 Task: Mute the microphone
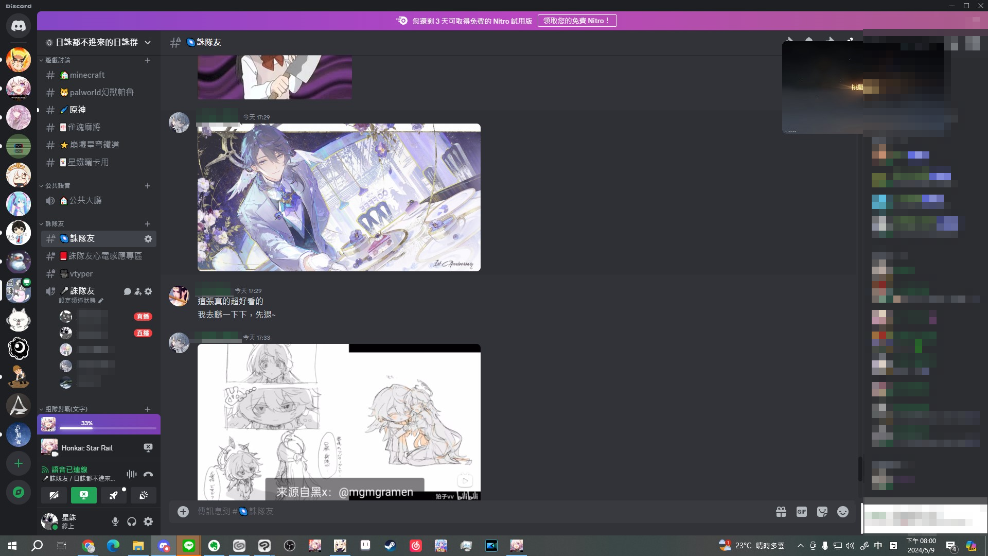115,522
